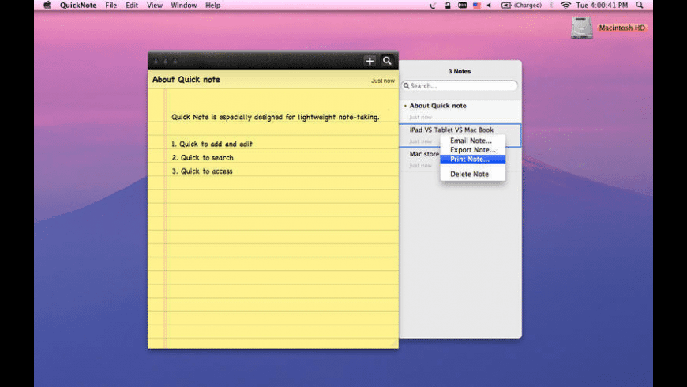Click the keyboard battery icon in menu bar
The width and height of the screenshot is (687, 387).
(x=462, y=6)
